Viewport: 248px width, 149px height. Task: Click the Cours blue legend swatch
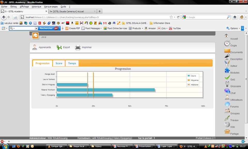coord(189,76)
